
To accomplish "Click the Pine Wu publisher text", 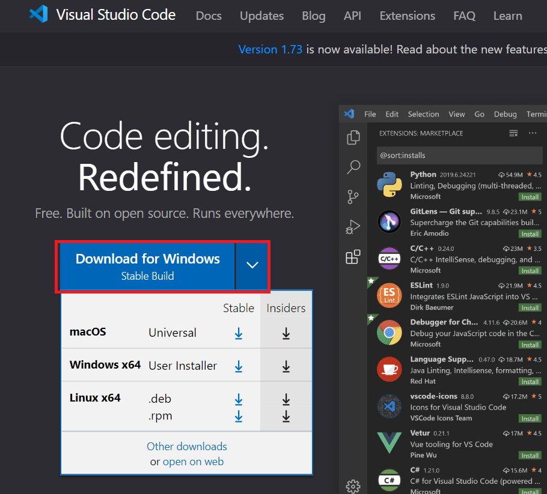I will [423, 455].
